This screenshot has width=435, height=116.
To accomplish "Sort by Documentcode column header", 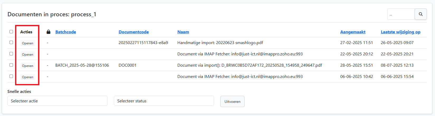I will click(x=134, y=32).
